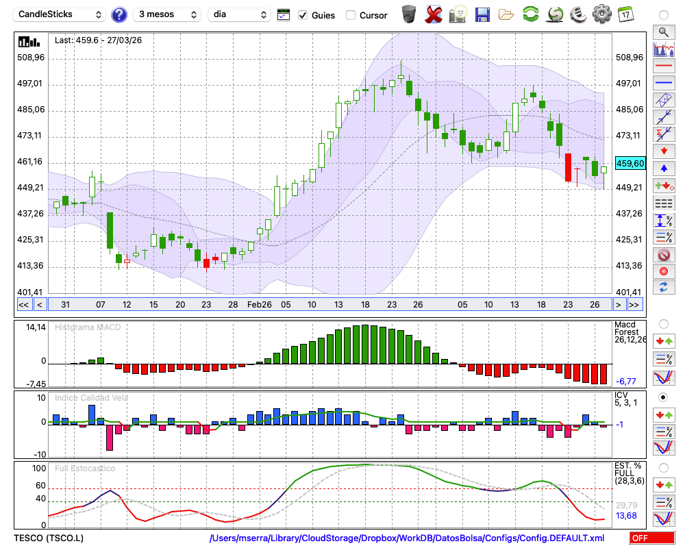Select the red horizontal line tool

[663, 66]
